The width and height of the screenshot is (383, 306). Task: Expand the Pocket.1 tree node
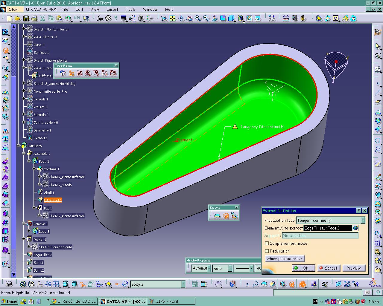pyautogui.click(x=24, y=239)
